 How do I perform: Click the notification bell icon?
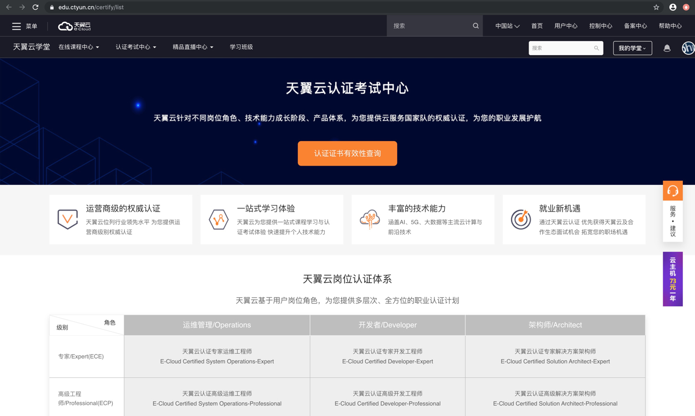pyautogui.click(x=667, y=48)
